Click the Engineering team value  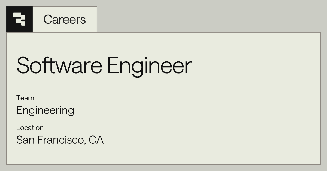[45, 111]
